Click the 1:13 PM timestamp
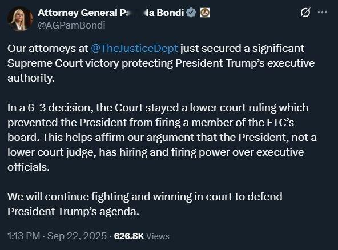 tap(24, 236)
